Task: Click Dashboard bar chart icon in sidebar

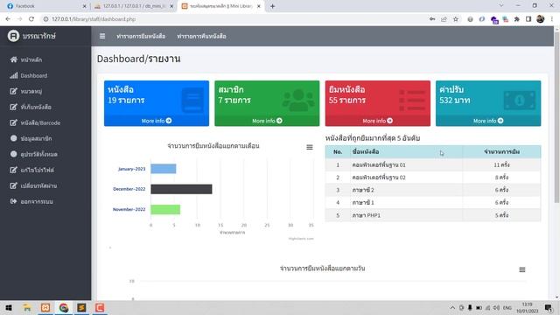Action: pyautogui.click(x=14, y=75)
